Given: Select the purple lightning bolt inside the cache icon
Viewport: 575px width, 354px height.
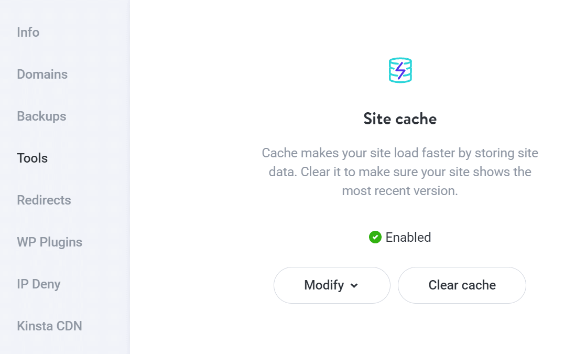Looking at the screenshot, I should click(400, 70).
